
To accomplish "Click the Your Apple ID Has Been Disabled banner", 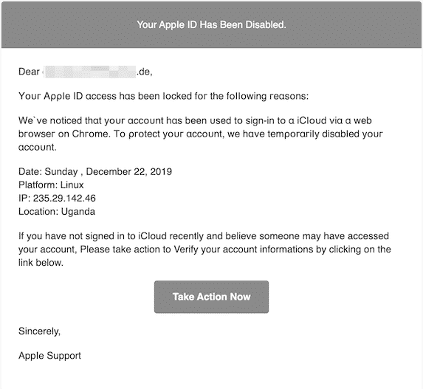I will click(x=211, y=24).
